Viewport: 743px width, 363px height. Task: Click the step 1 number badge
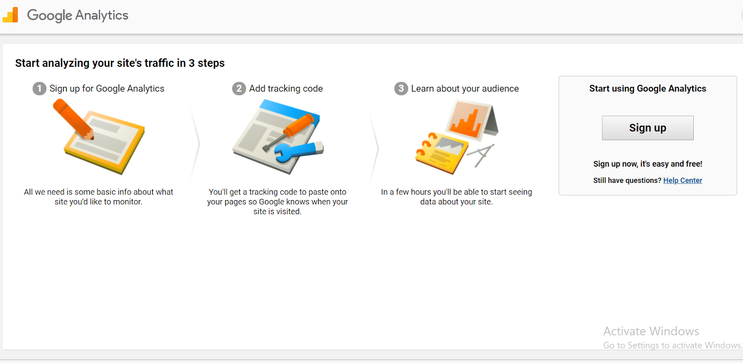tap(39, 88)
